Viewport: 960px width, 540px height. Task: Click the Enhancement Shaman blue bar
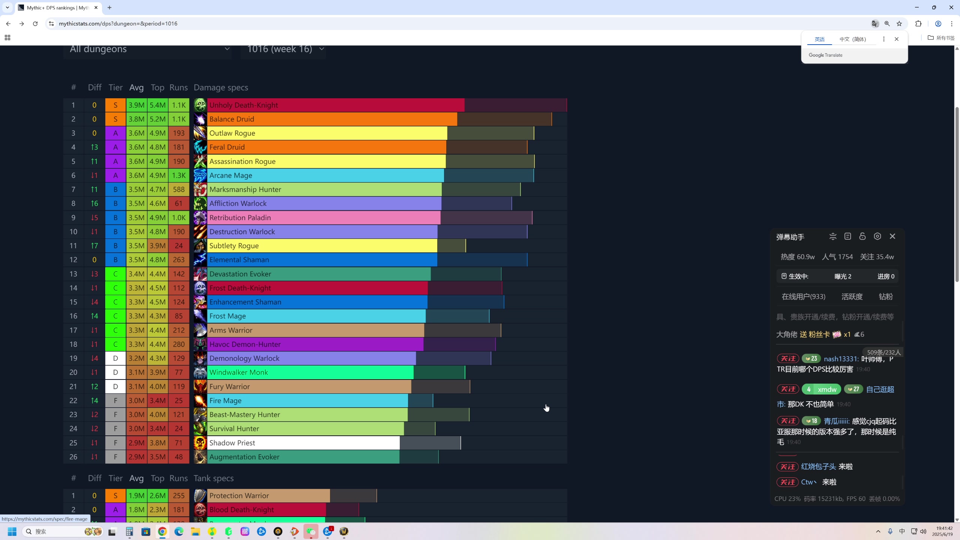click(317, 302)
